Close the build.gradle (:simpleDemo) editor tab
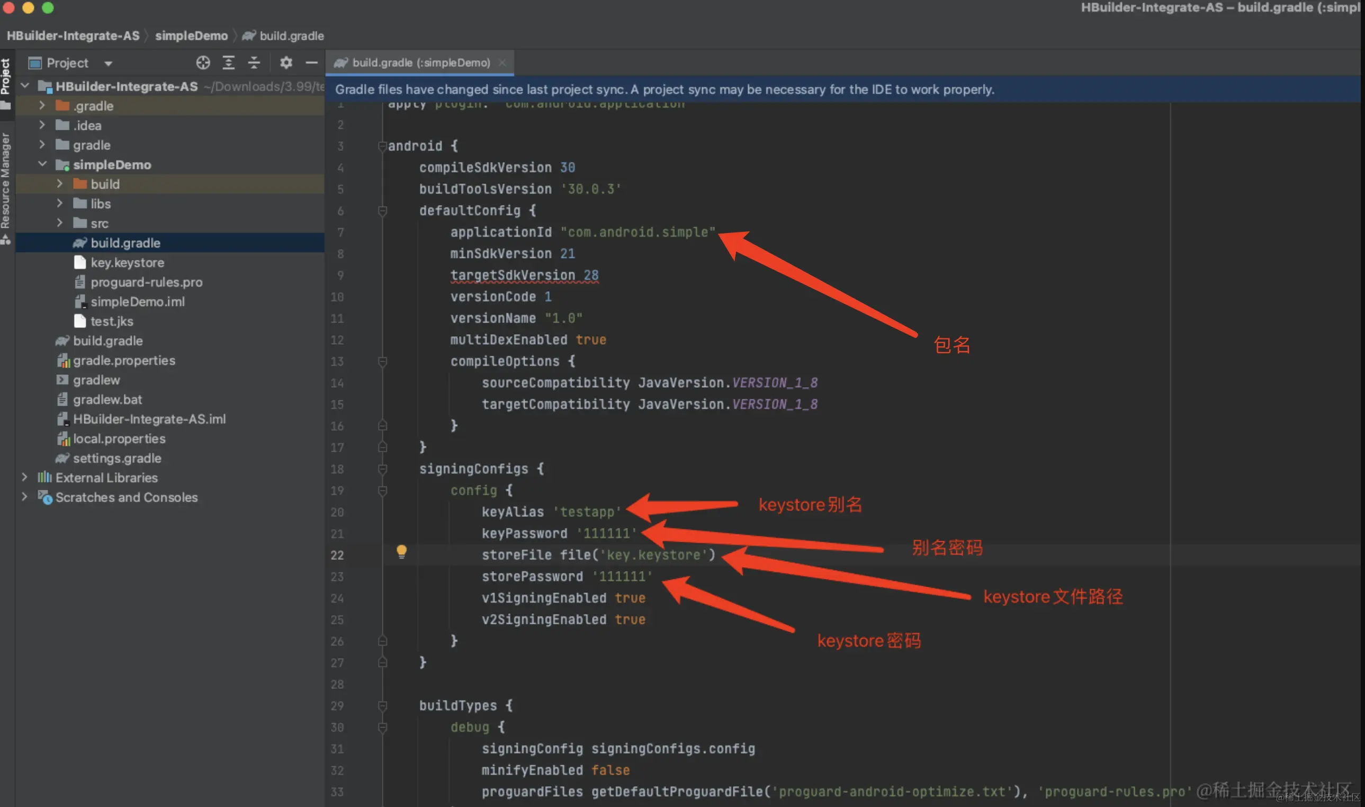The image size is (1365, 807). 503,63
